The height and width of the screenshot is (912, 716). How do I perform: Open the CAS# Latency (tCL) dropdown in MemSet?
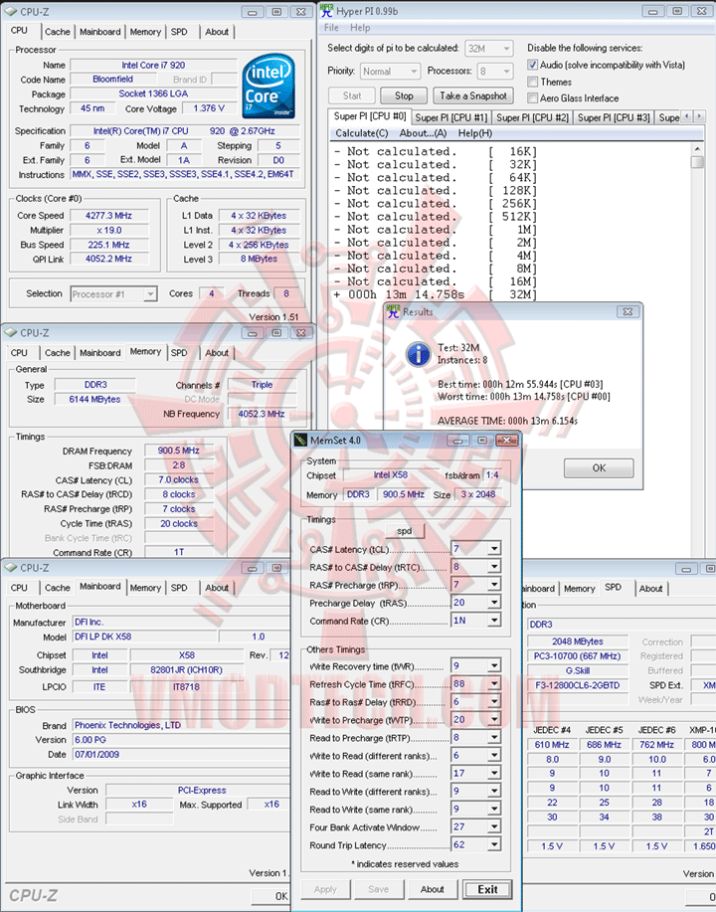494,548
